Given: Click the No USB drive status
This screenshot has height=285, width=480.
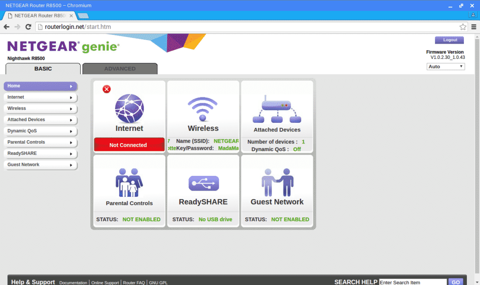Looking at the screenshot, I should 216,220.
